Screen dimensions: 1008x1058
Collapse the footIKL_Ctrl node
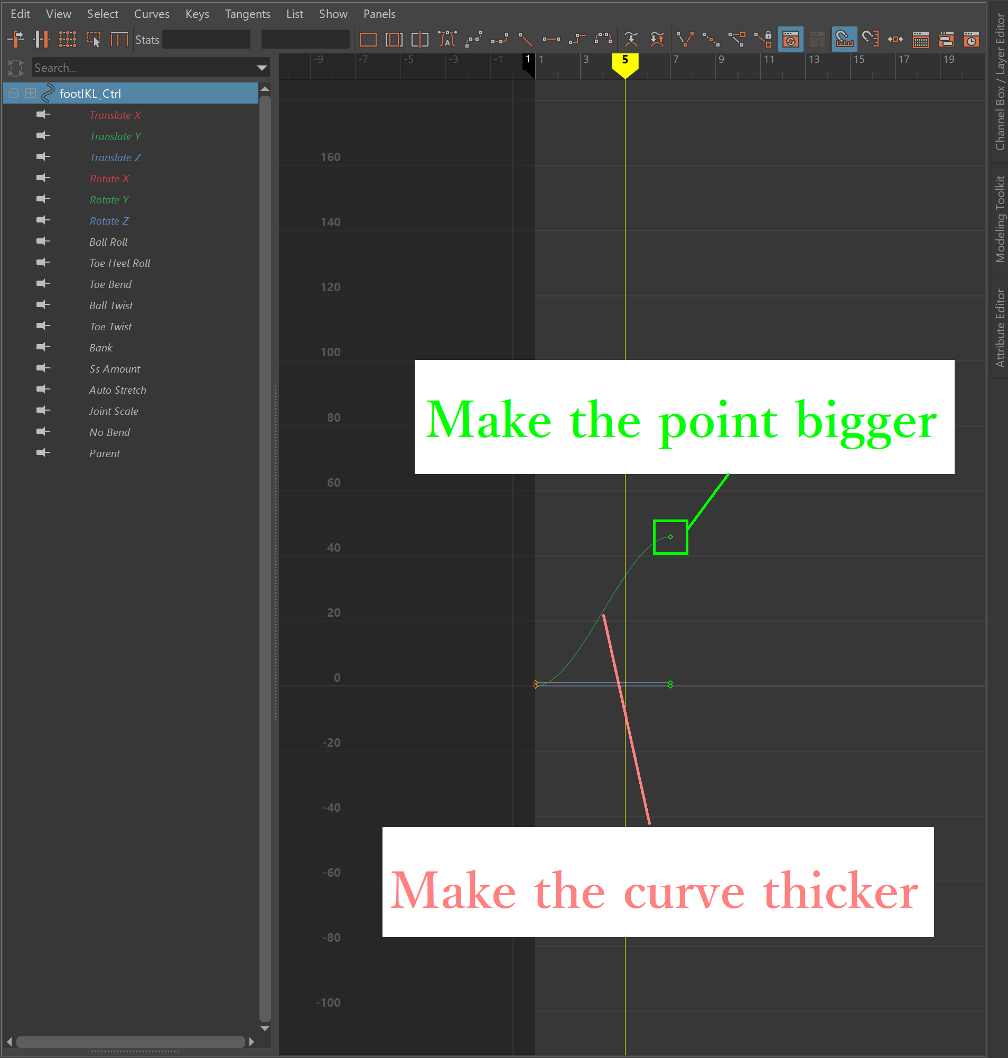pos(13,93)
